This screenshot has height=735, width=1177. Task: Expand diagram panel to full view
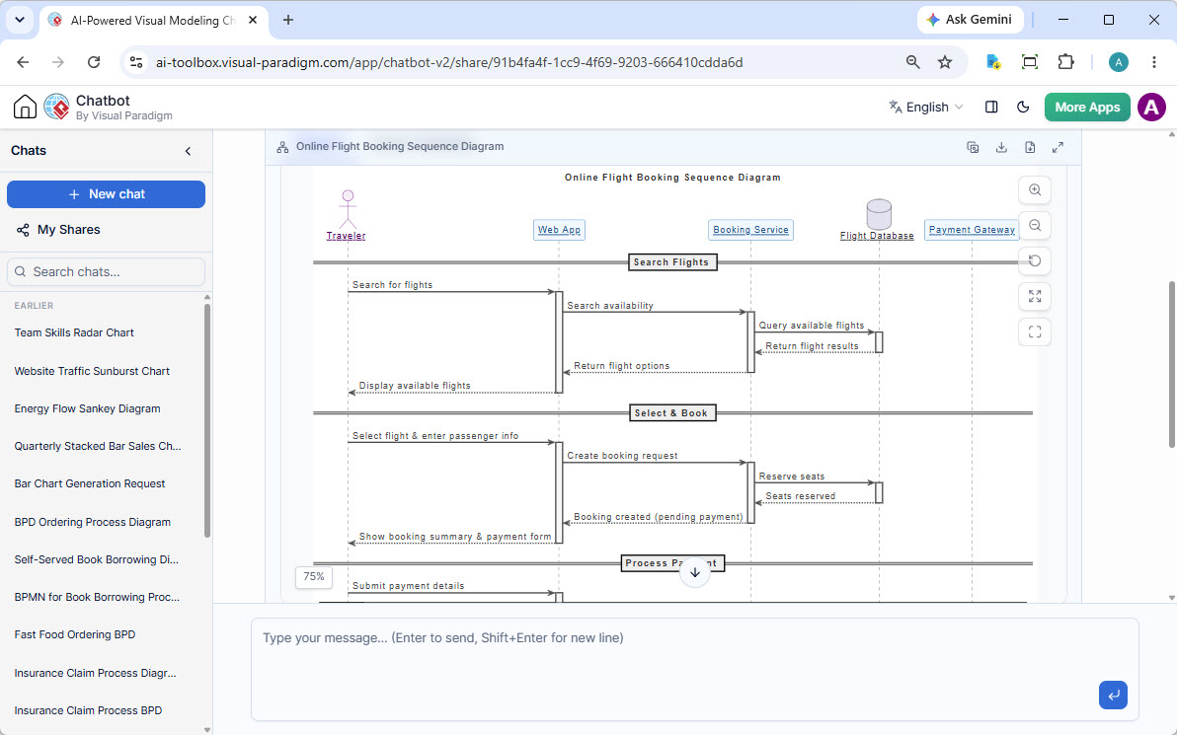[x=1058, y=147]
